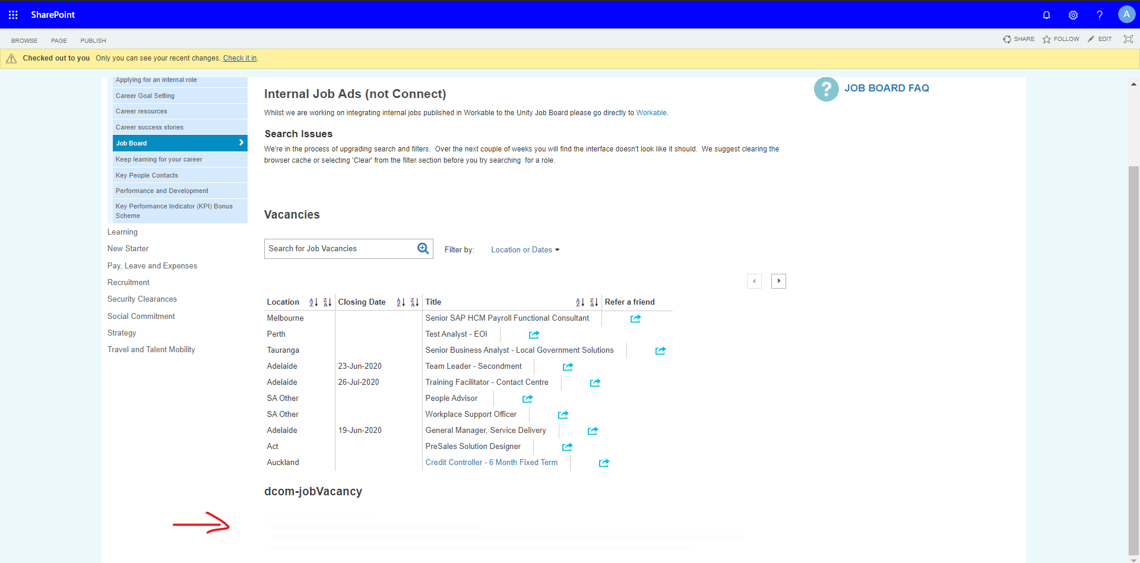Expand the Job Board menu chevron
The height and width of the screenshot is (563, 1140).
point(240,143)
